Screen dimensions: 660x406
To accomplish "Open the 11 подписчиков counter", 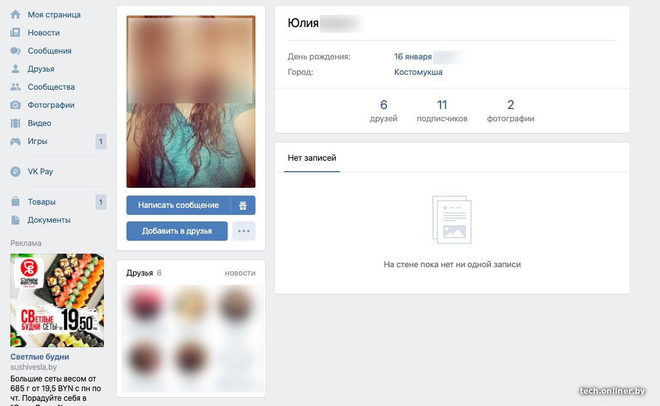I will tap(442, 111).
